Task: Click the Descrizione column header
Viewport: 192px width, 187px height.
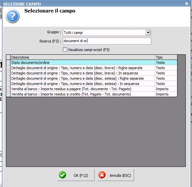Action: point(83,57)
